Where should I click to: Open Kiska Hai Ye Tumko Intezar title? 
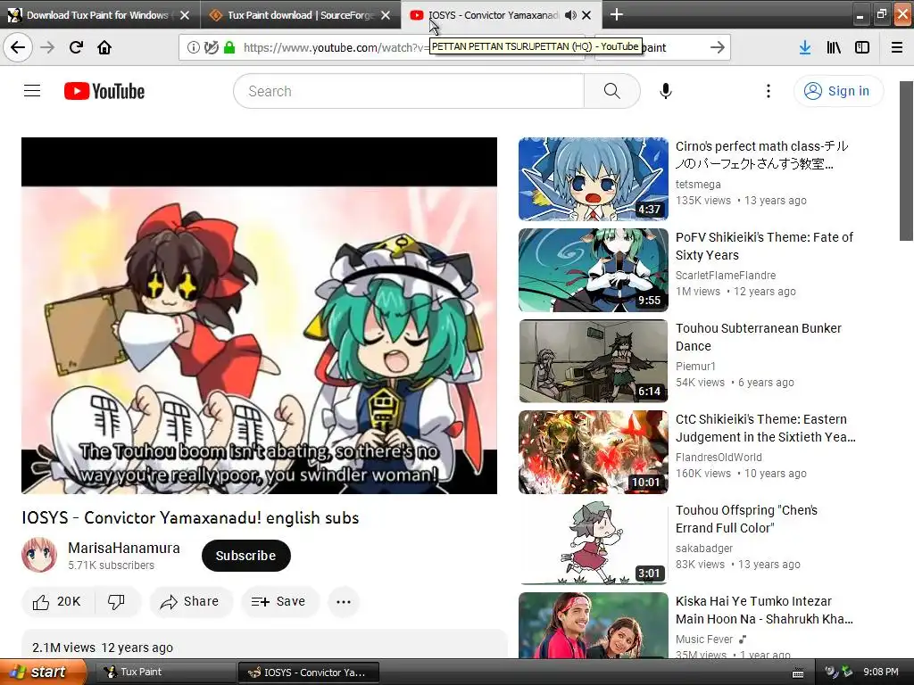tap(764, 610)
